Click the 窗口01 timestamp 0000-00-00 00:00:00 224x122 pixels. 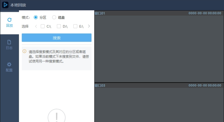click(x=205, y=13)
